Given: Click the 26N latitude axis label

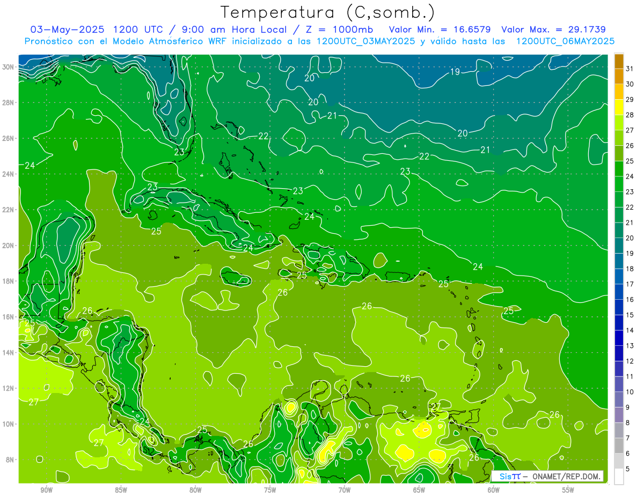Looking at the screenshot, I should pos(8,138).
